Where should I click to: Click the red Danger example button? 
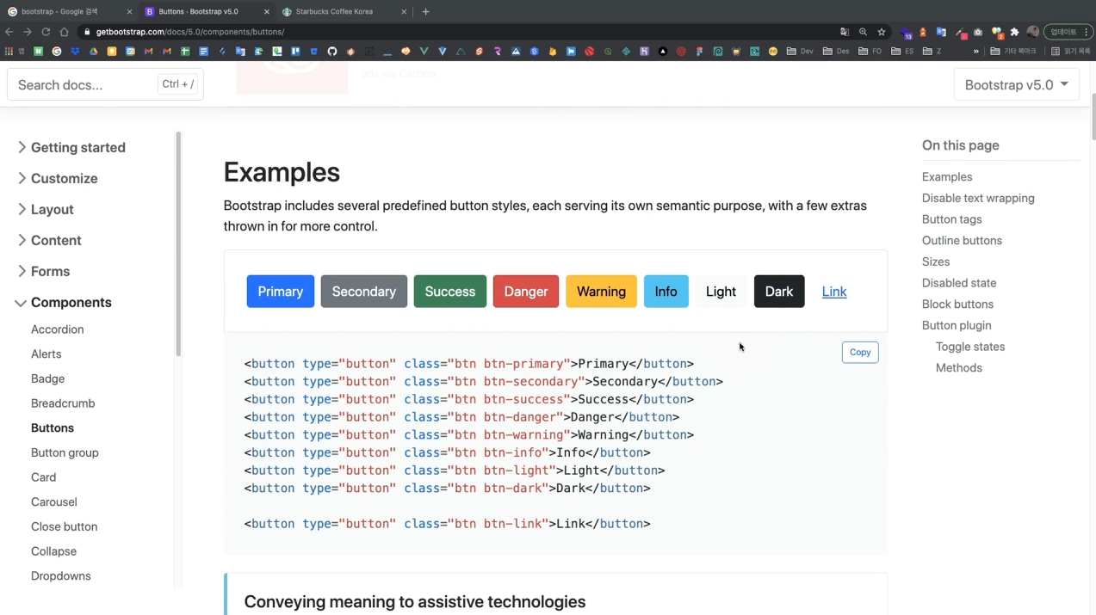tap(525, 291)
